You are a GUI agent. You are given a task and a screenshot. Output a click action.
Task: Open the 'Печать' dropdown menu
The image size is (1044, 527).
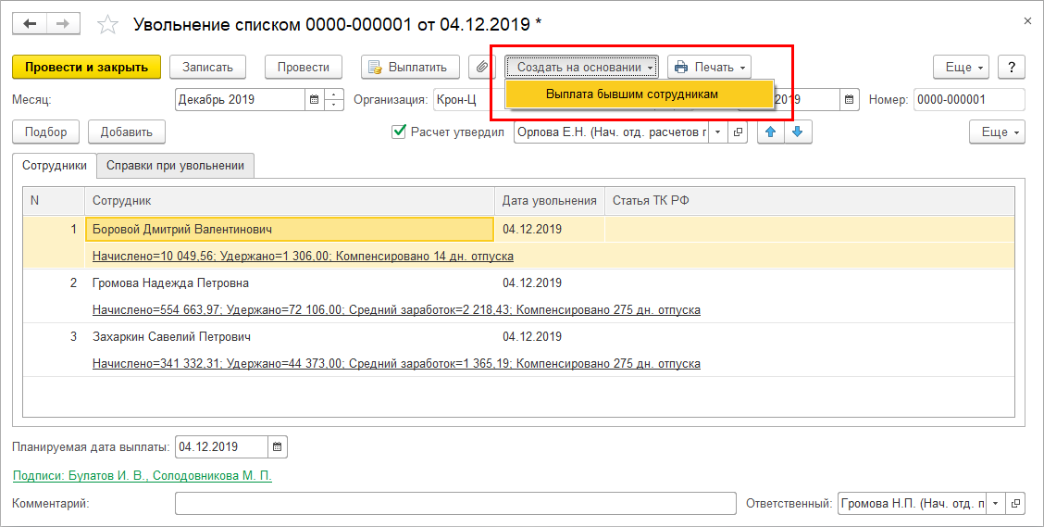click(x=709, y=67)
